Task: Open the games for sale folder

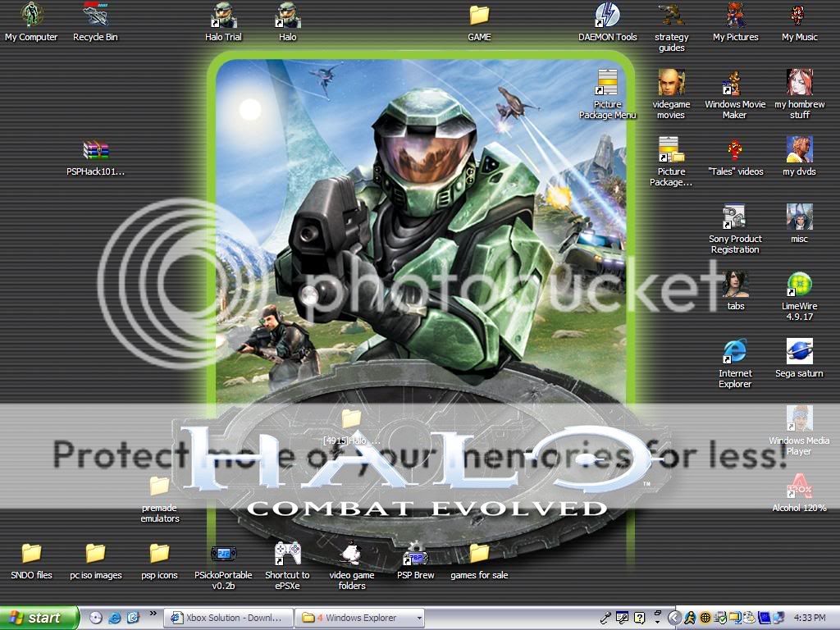Action: click(x=479, y=554)
